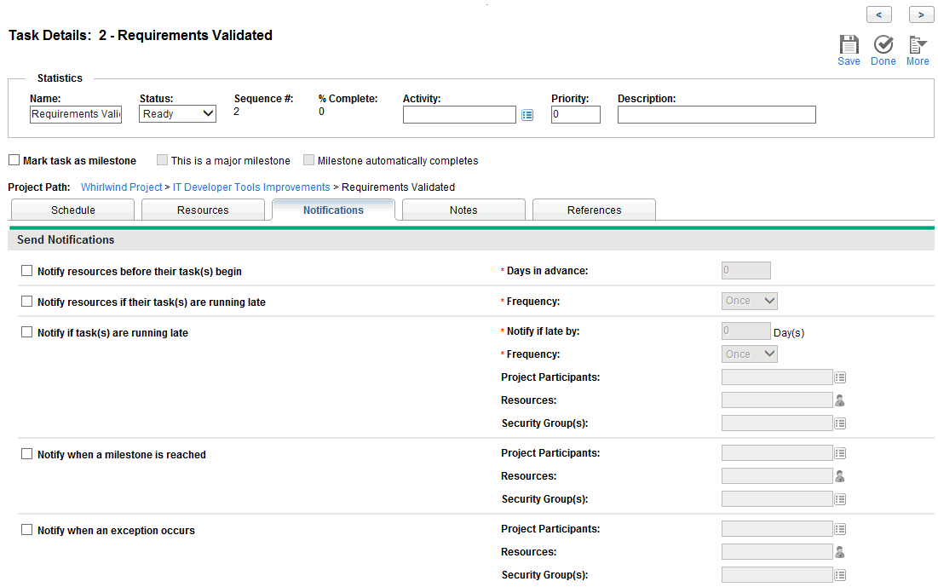Expand Frequency dropdown for resources running late
The width and height of the screenshot is (938, 587).
(749, 301)
